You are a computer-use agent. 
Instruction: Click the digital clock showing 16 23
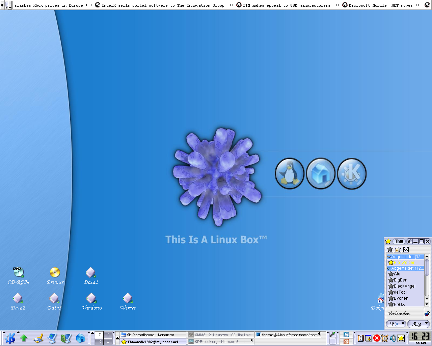click(x=420, y=336)
